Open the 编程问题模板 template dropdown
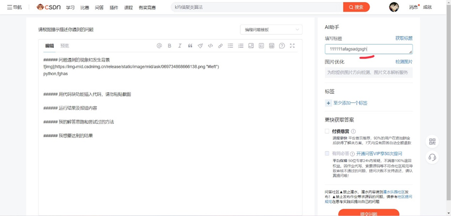Viewport: 451px width, 216px height. (x=271, y=30)
